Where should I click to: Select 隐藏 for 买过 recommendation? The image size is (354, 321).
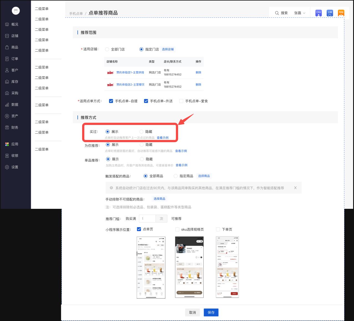pyautogui.click(x=141, y=132)
